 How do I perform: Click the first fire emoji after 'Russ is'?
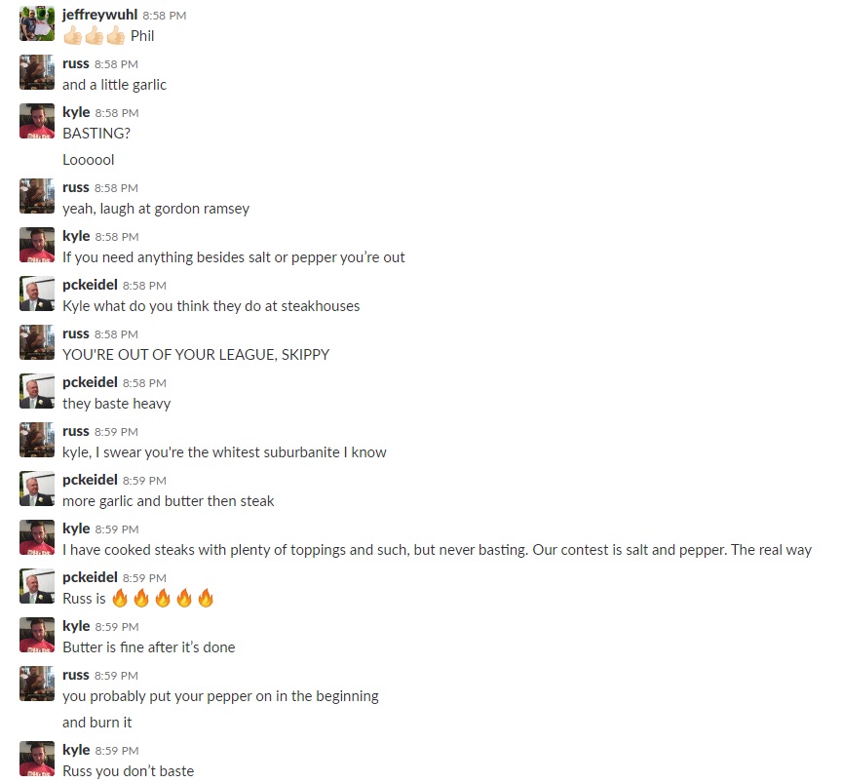tap(120, 598)
